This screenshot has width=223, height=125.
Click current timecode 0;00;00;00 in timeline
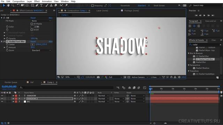9,86
